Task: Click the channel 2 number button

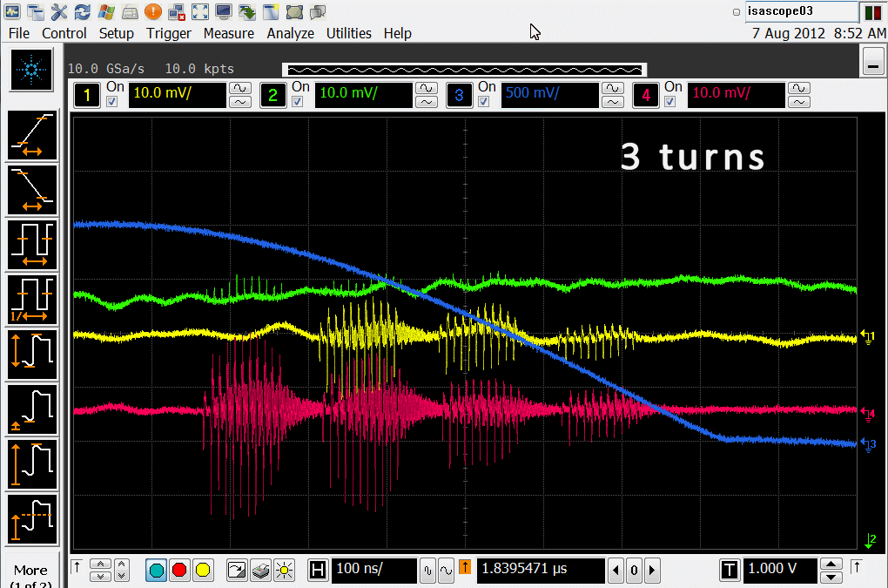Action: click(272, 95)
